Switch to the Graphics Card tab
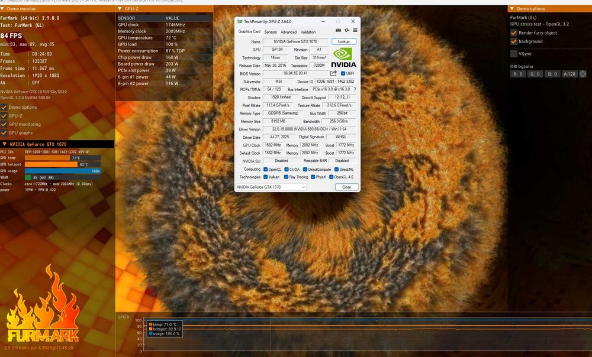The image size is (592, 357). click(x=249, y=32)
